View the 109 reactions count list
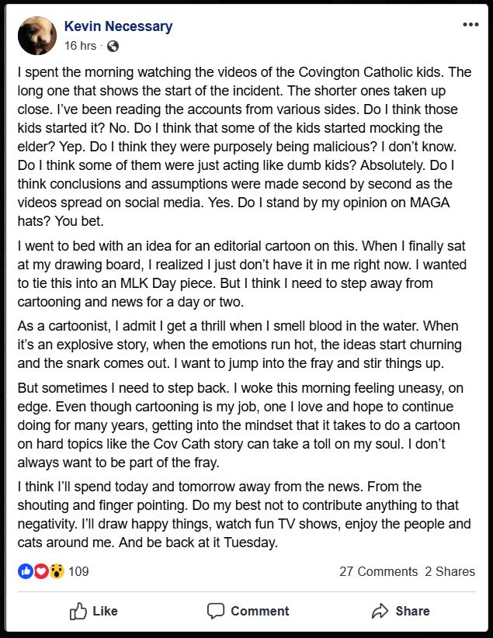This screenshot has width=493, height=638. click(x=78, y=572)
